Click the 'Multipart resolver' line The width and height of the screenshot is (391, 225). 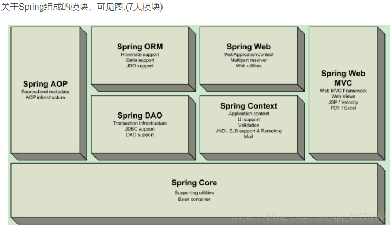coord(249,60)
